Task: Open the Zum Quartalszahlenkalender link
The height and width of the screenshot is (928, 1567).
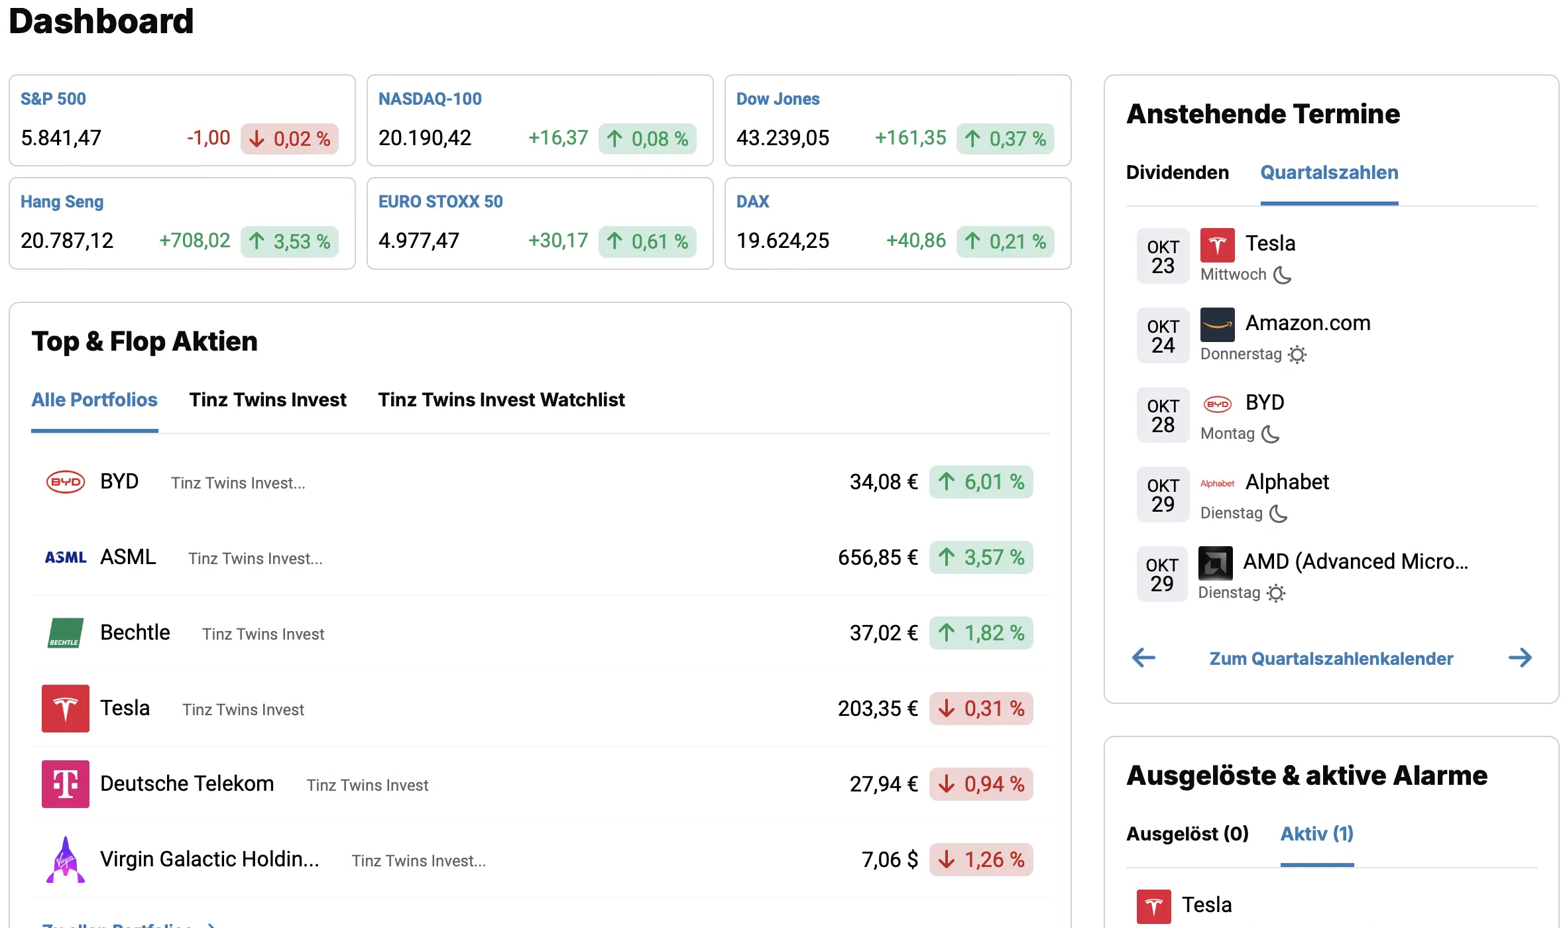Action: (x=1331, y=658)
